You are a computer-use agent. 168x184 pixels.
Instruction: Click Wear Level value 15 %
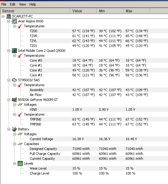pos(76,168)
